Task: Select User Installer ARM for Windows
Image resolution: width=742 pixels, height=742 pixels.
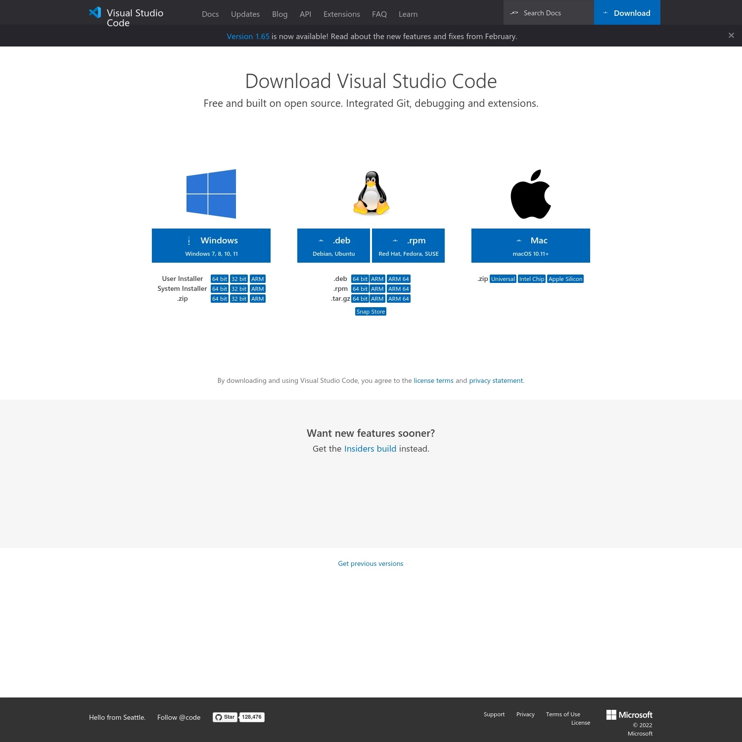Action: tap(258, 279)
